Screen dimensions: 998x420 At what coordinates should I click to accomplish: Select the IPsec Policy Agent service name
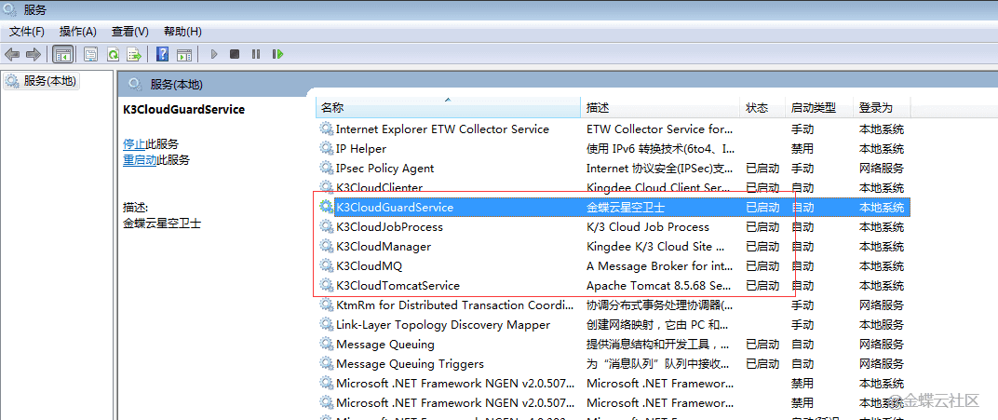click(385, 168)
